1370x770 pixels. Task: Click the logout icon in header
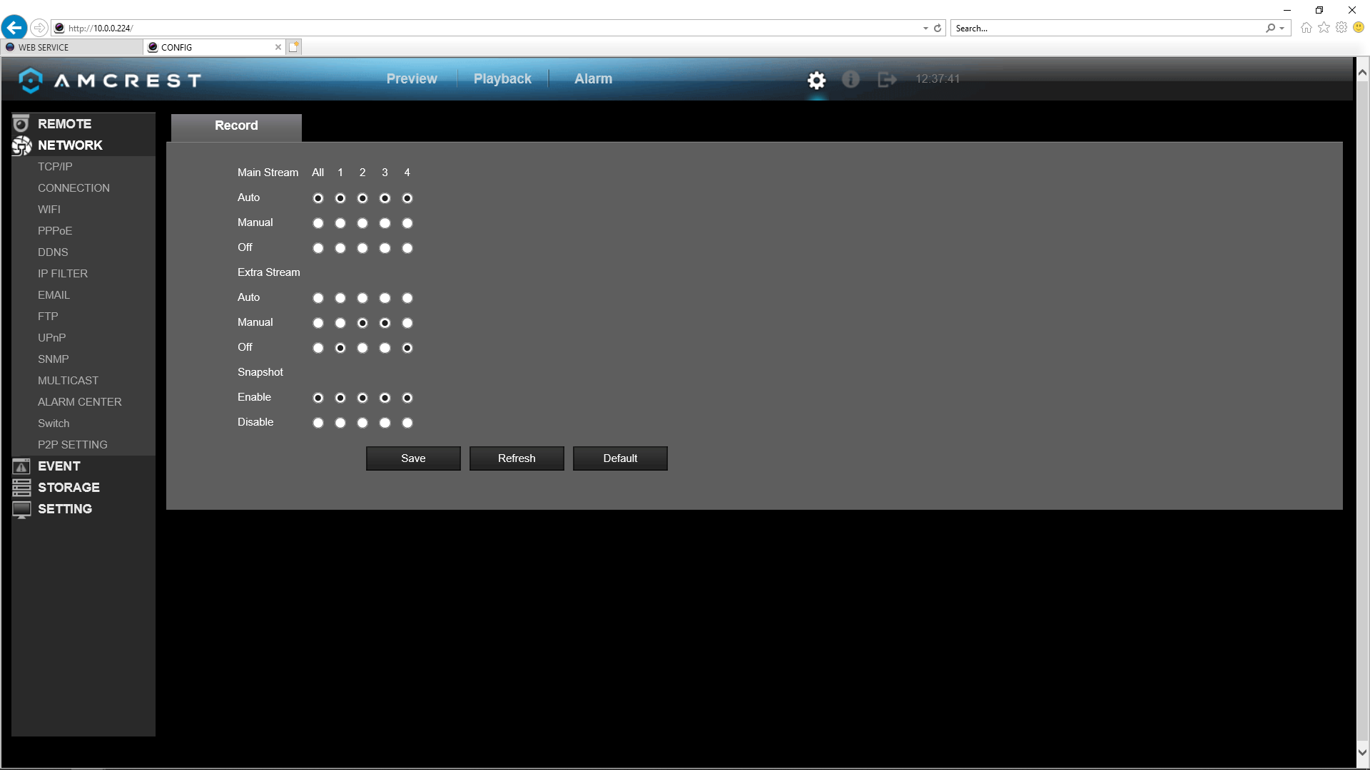coord(887,79)
